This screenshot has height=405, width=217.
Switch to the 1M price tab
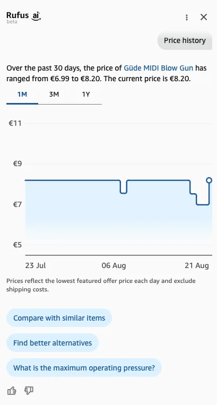[22, 94]
